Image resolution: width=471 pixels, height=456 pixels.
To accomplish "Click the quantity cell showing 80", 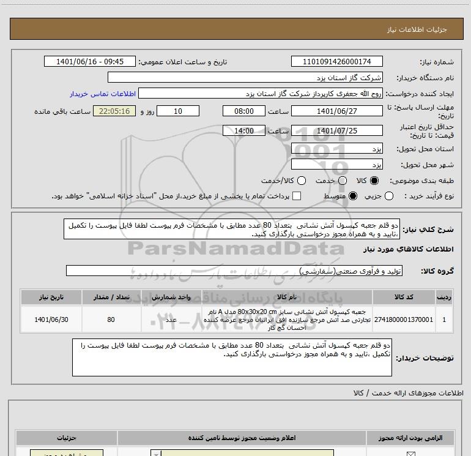I will (111, 320).
